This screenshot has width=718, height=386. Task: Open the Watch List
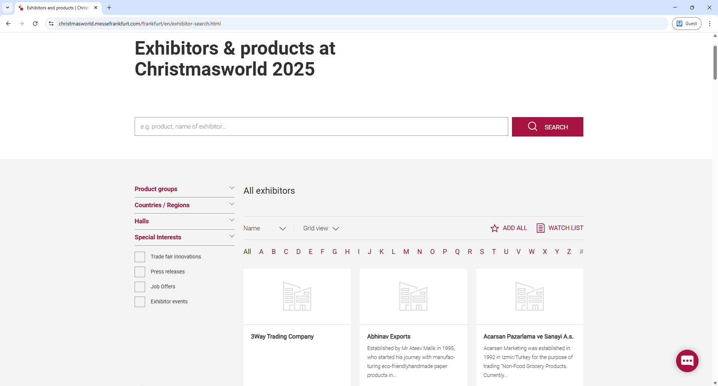[x=560, y=228]
